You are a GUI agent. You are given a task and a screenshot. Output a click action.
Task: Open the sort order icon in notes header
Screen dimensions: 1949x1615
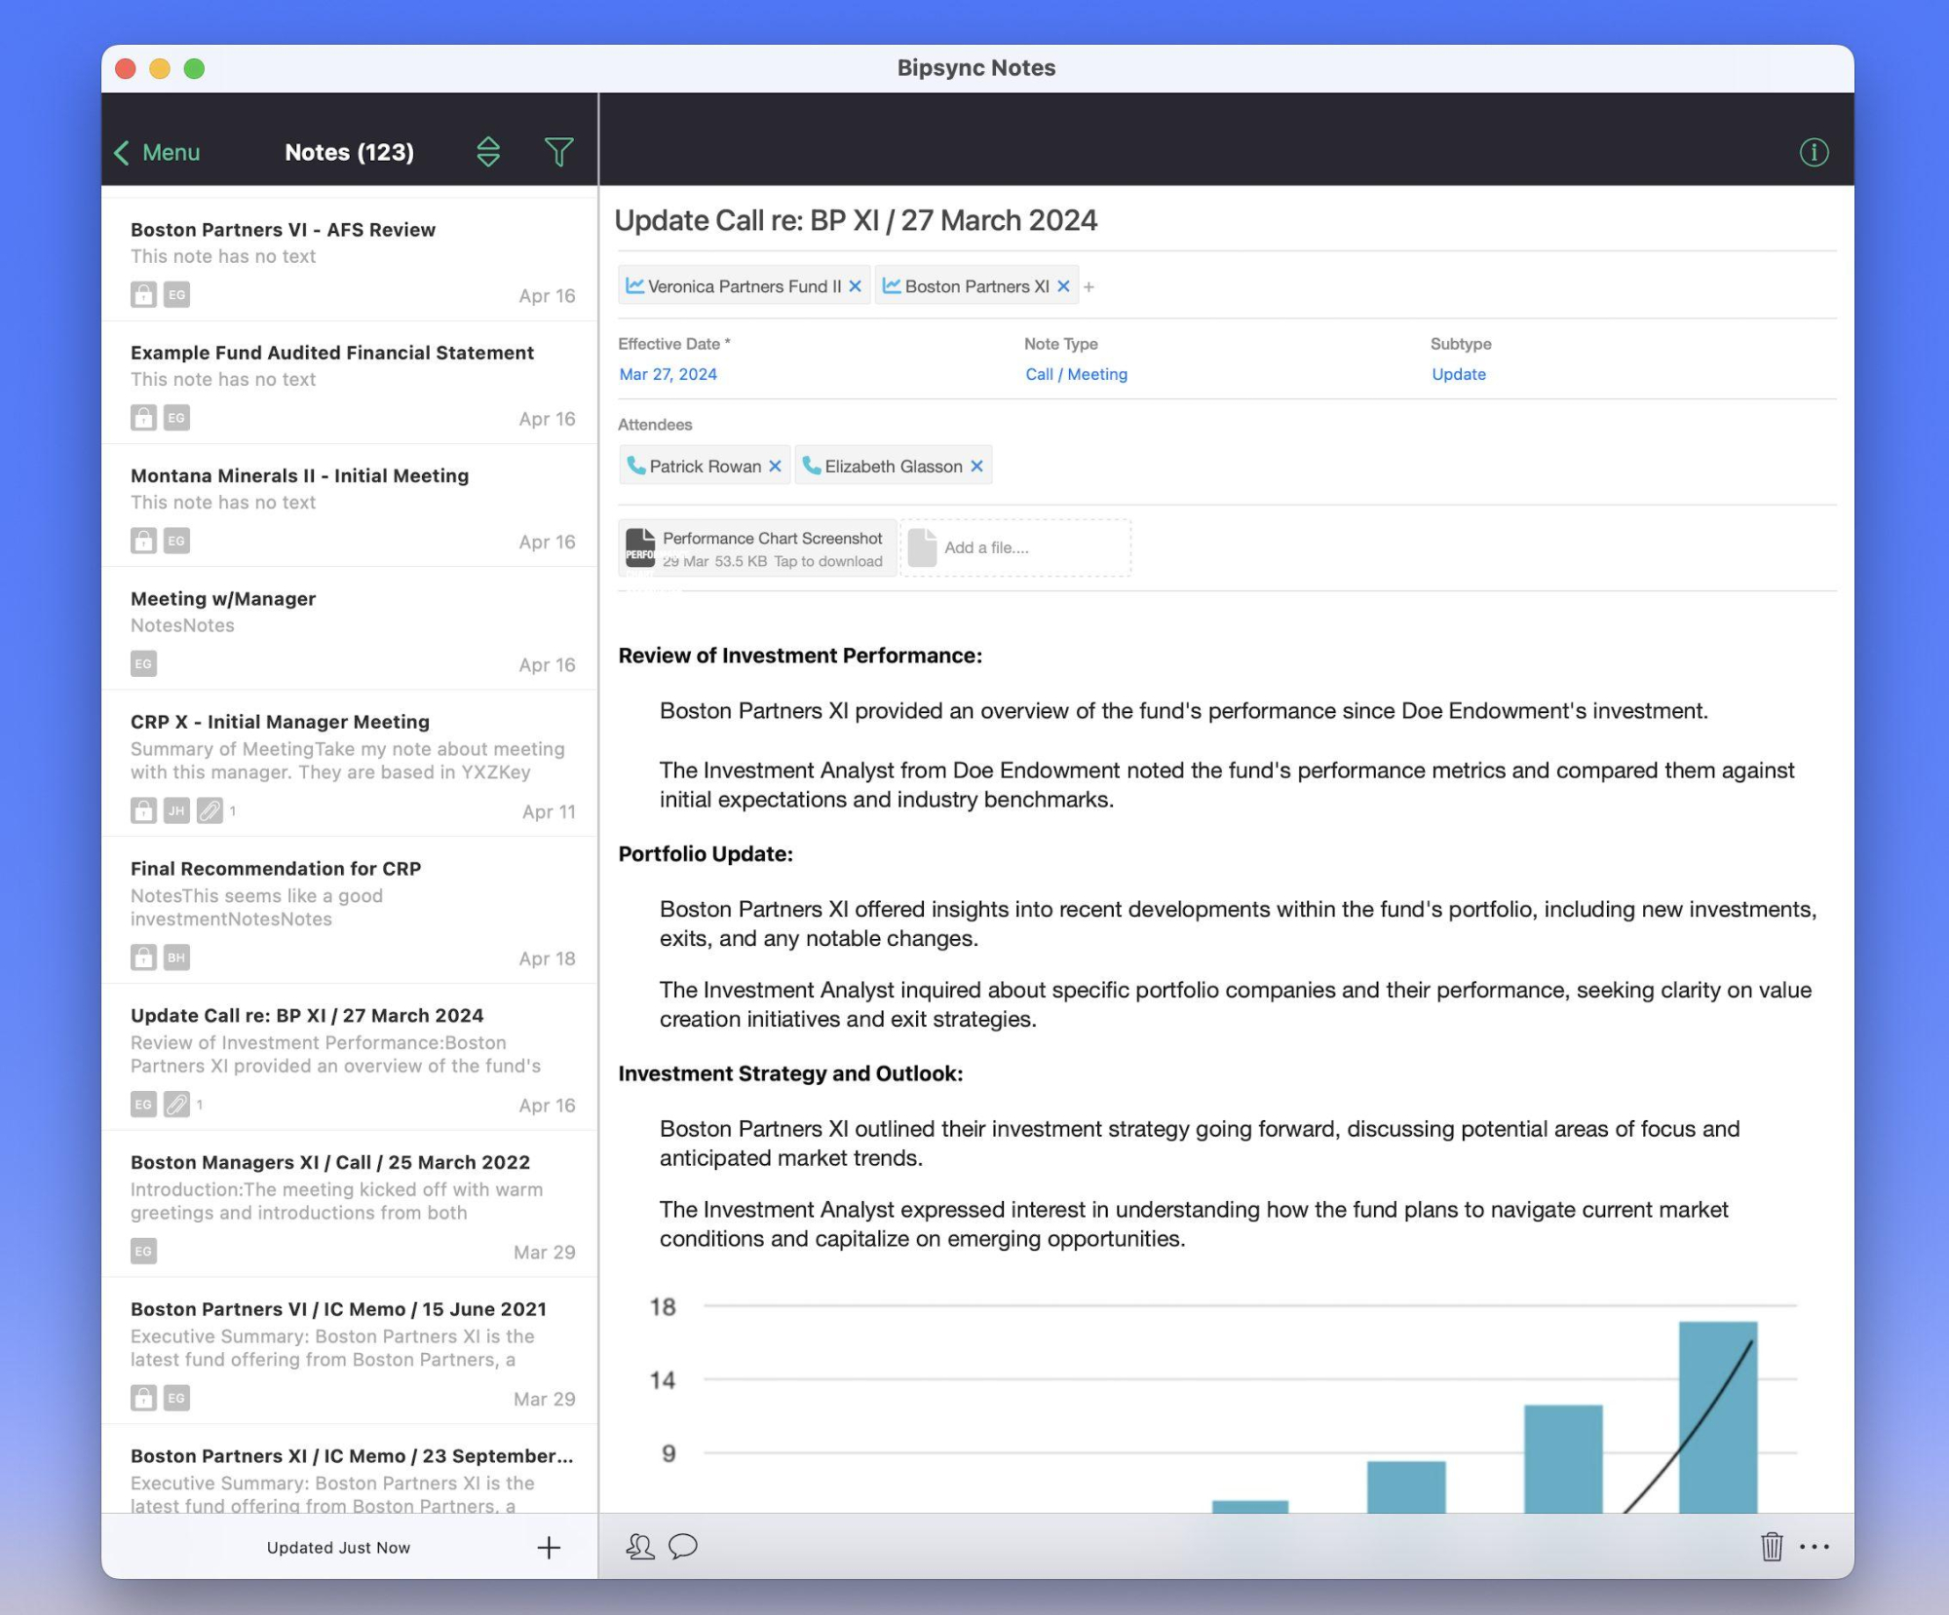coord(488,152)
